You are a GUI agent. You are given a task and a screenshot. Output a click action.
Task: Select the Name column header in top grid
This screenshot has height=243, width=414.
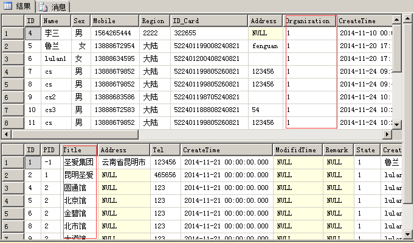(56, 21)
